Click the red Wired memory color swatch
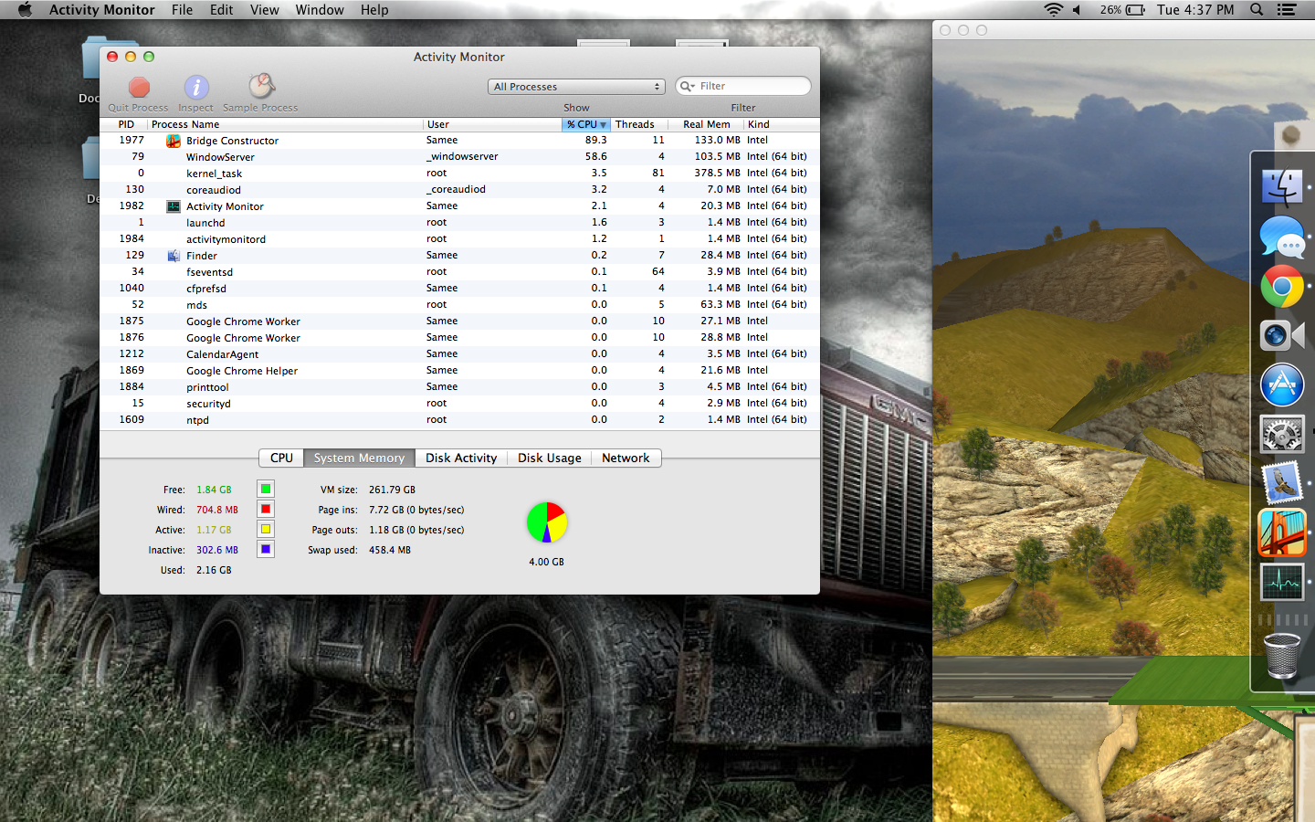This screenshot has height=822, width=1315. click(x=266, y=510)
